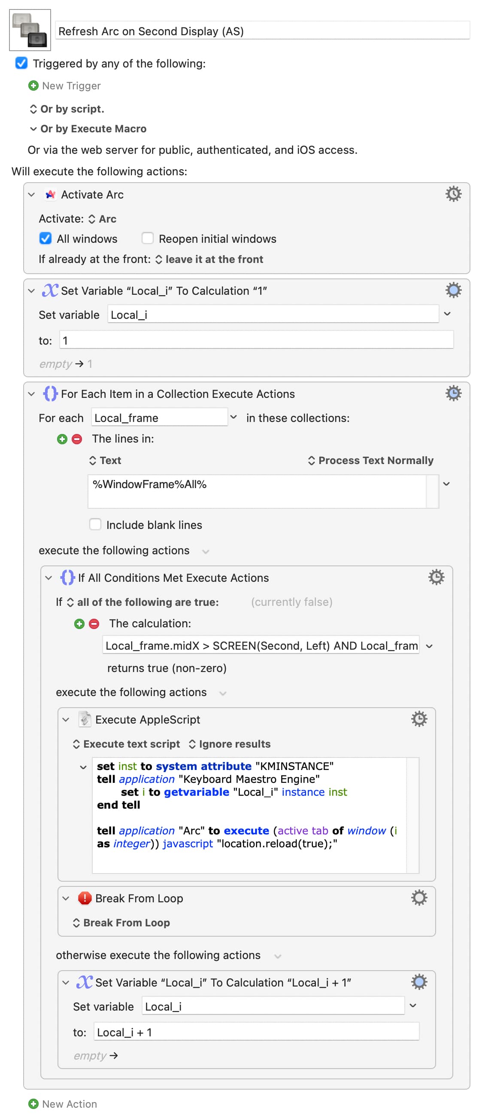Screen dimensions: 479x1118
Task: Open gear menu for Activate Arc action
Action: point(453,194)
